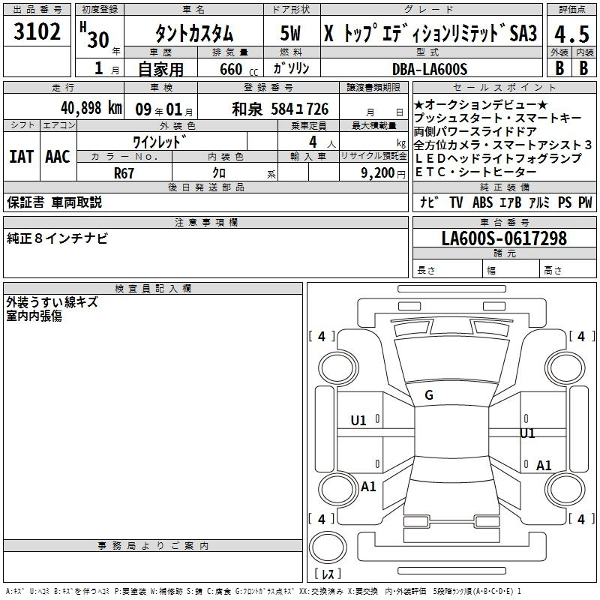Click chassis number LA600S-0617298

[x=504, y=238]
